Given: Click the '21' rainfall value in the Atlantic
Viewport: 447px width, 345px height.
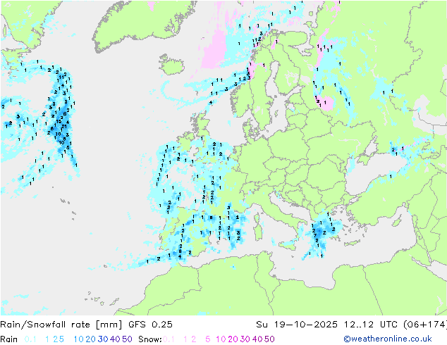Looking at the screenshot, I should 64,127.
